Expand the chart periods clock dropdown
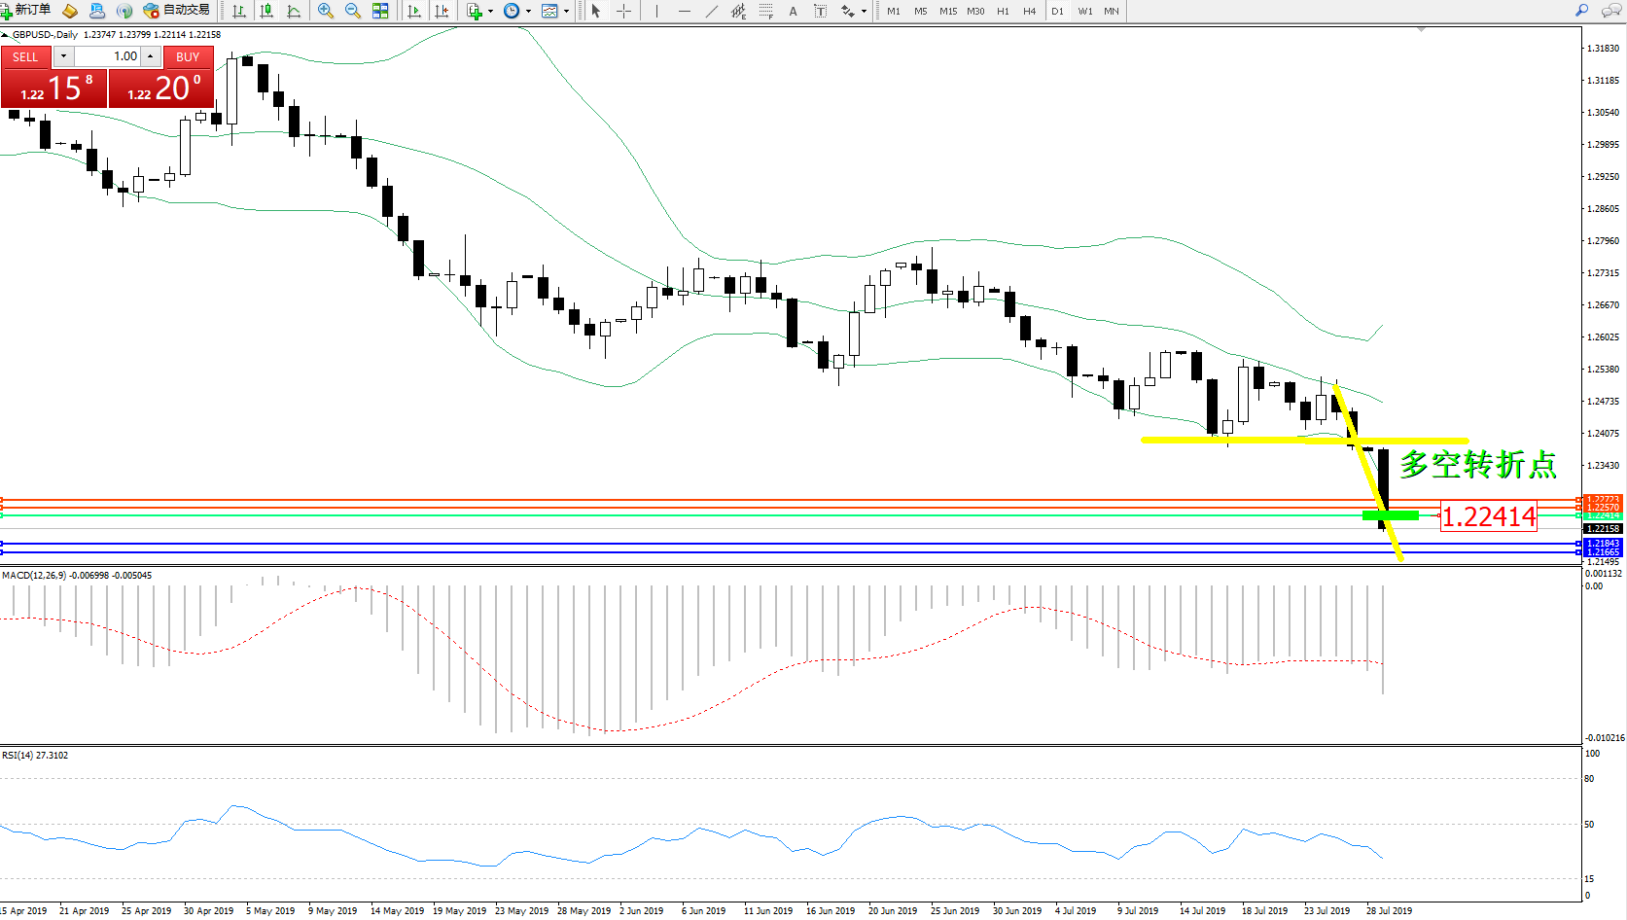 [x=528, y=12]
